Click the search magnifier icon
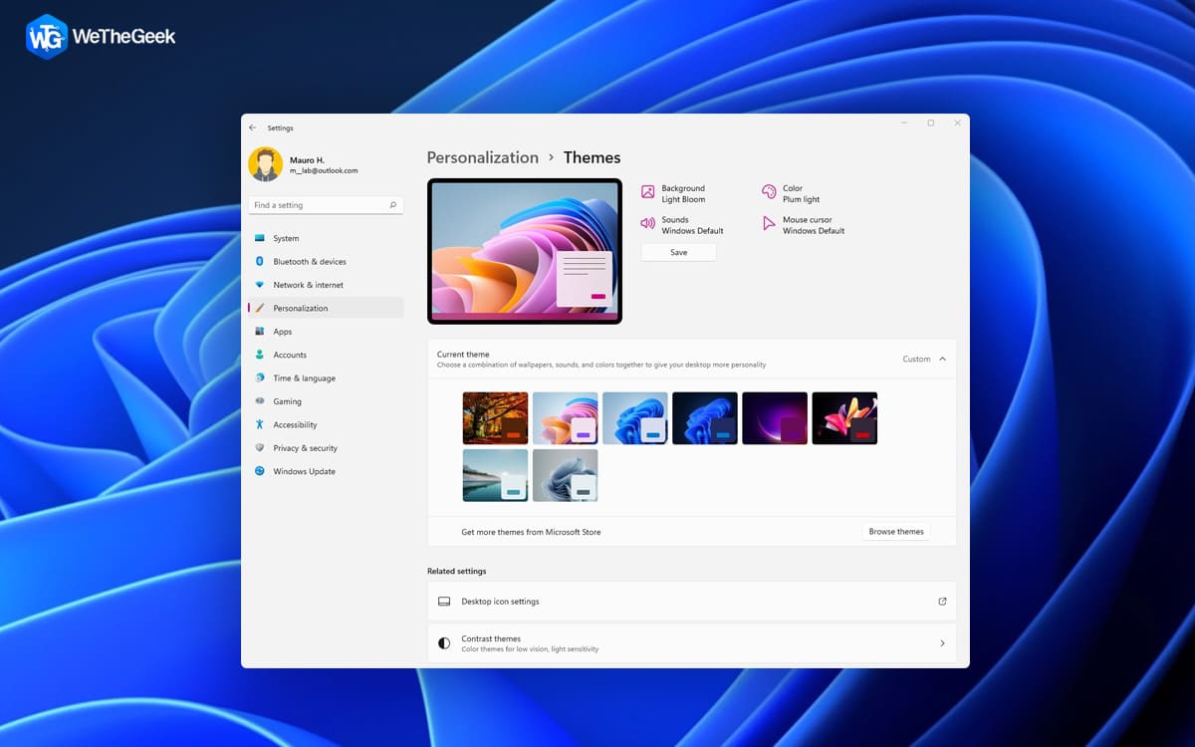This screenshot has height=747, width=1195. click(393, 205)
